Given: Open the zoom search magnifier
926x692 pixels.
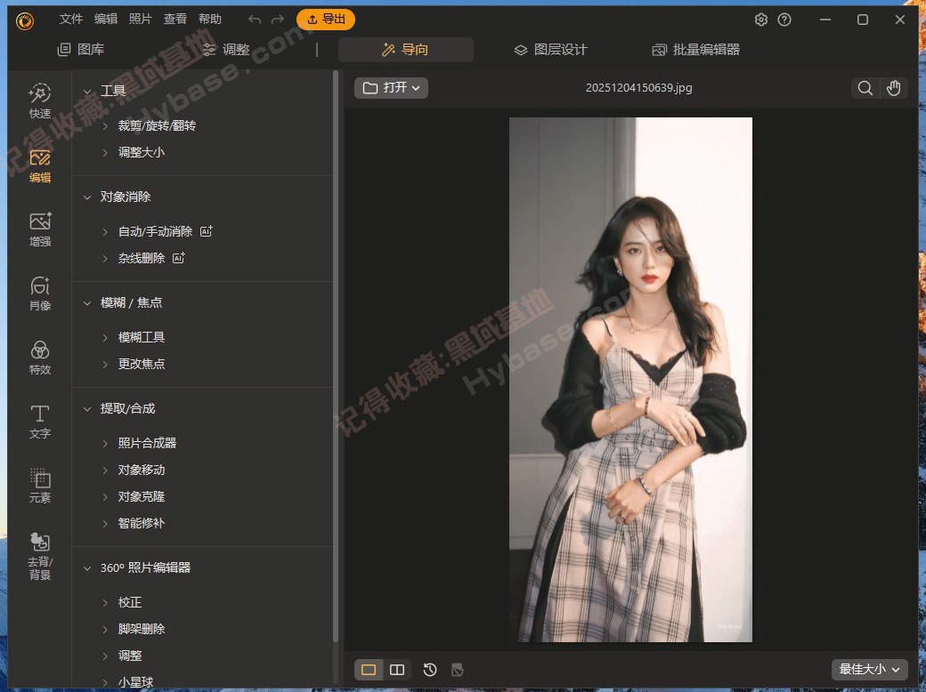Looking at the screenshot, I should 865,88.
